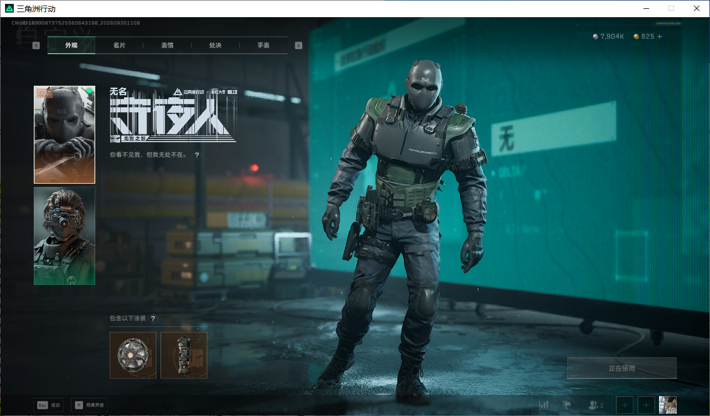Go to the 处决 tab
This screenshot has height=416, width=710.
pos(215,45)
